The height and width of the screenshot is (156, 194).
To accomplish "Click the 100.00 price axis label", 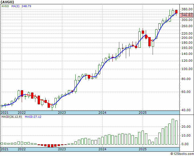I will [x=187, y=69].
